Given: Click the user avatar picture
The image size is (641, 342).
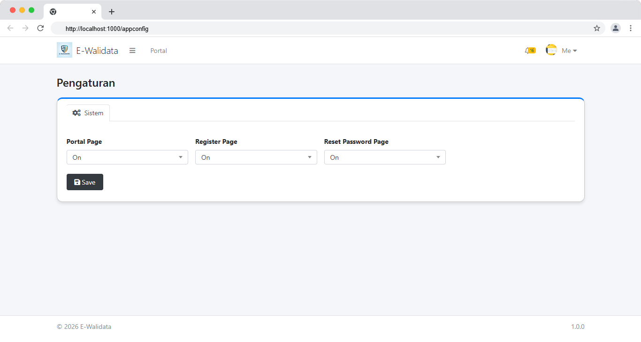Looking at the screenshot, I should (551, 50).
